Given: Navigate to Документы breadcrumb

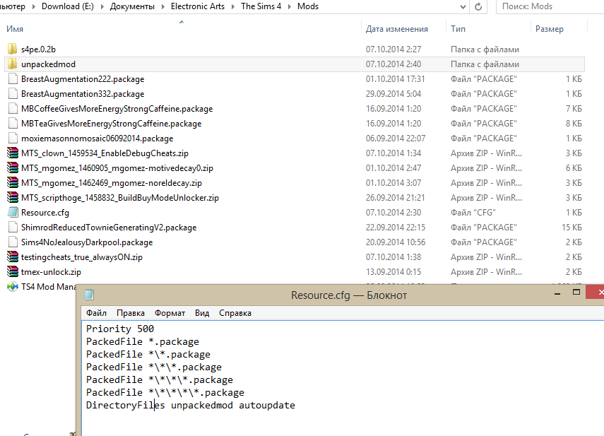Looking at the screenshot, I should (132, 6).
